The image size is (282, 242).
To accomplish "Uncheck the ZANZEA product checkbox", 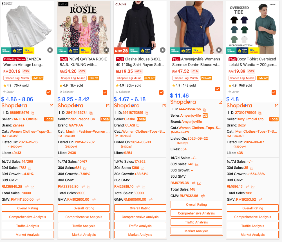I will [49, 92].
